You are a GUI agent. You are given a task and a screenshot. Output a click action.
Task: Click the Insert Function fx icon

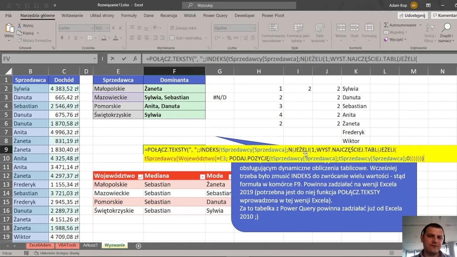(135, 59)
